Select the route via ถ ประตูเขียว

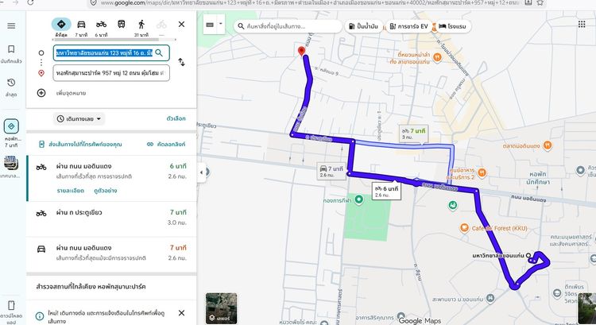tap(111, 218)
